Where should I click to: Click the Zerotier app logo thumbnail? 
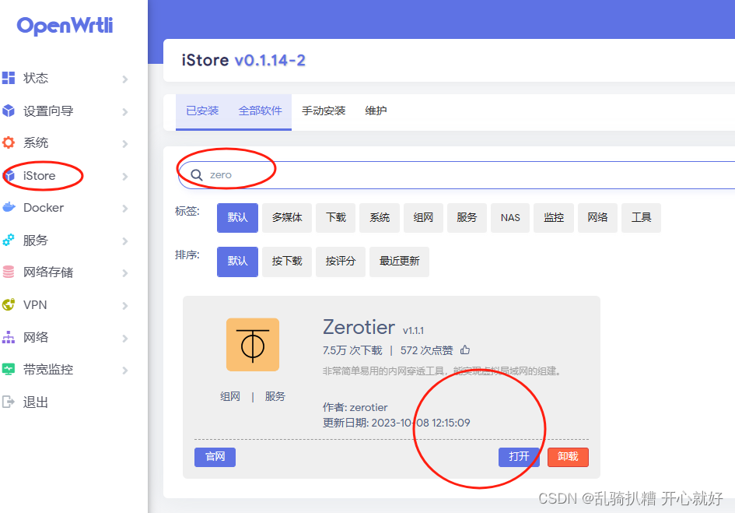pyautogui.click(x=253, y=345)
